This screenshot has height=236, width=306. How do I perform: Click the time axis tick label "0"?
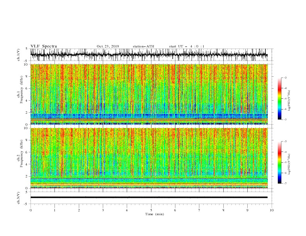pyautogui.click(x=31, y=210)
